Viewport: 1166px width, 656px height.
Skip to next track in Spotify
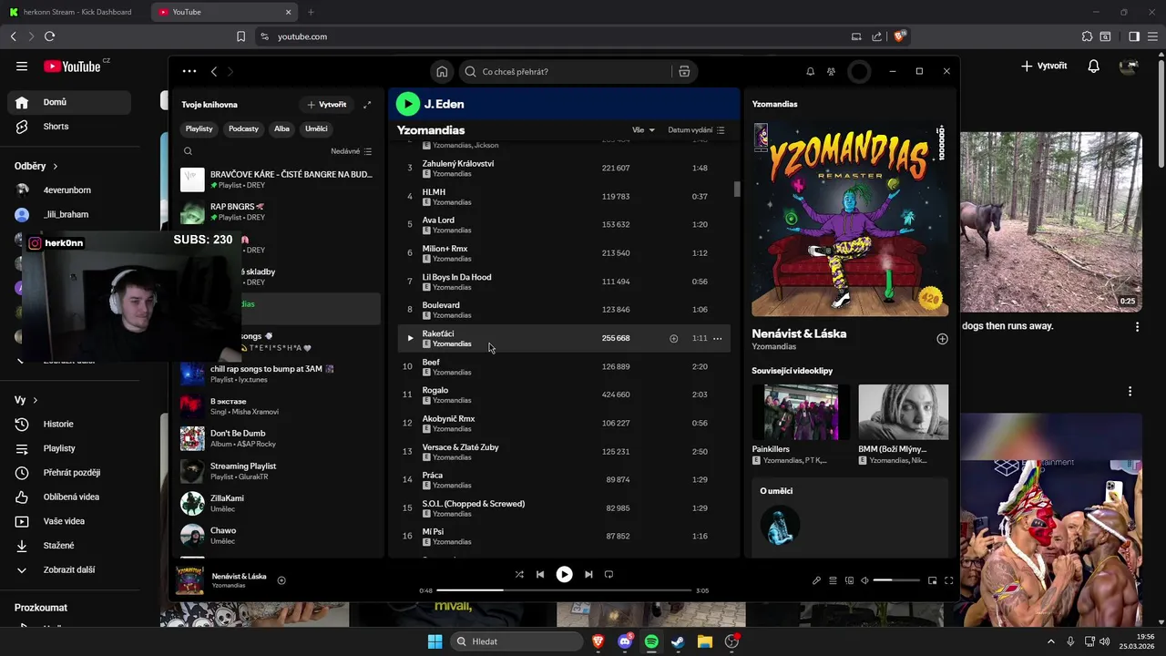[588, 574]
